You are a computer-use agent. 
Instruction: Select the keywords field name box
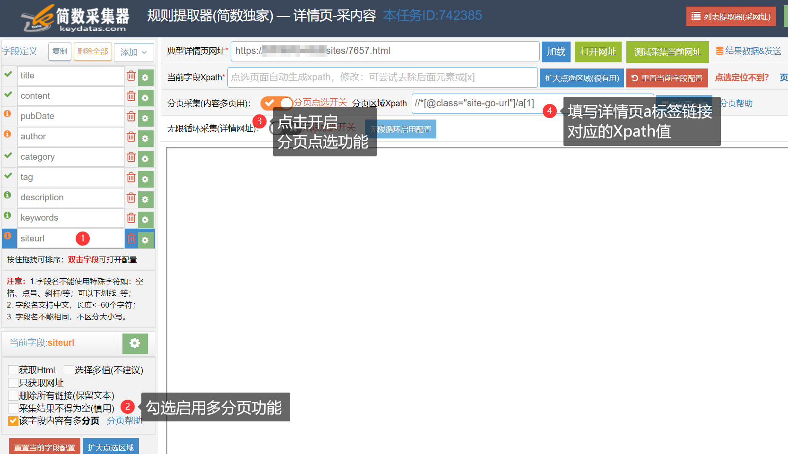[70, 218]
